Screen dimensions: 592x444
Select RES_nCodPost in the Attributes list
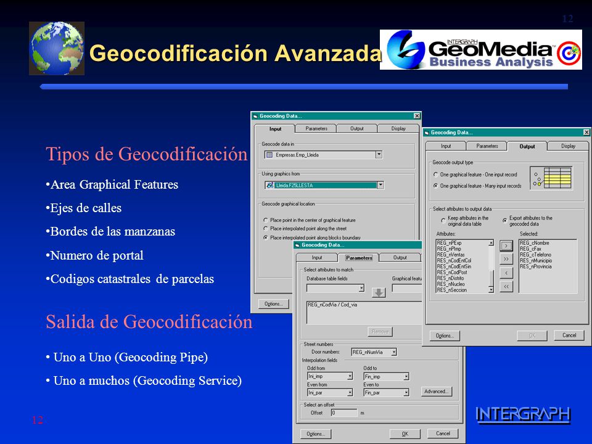coord(452,272)
